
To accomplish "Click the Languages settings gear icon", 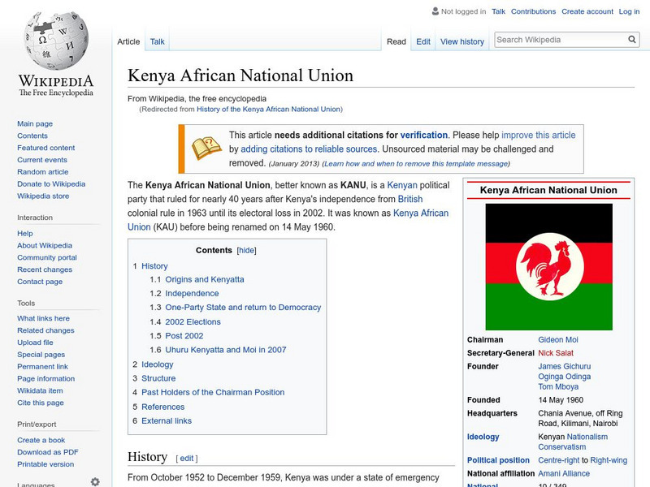I will coord(95,481).
